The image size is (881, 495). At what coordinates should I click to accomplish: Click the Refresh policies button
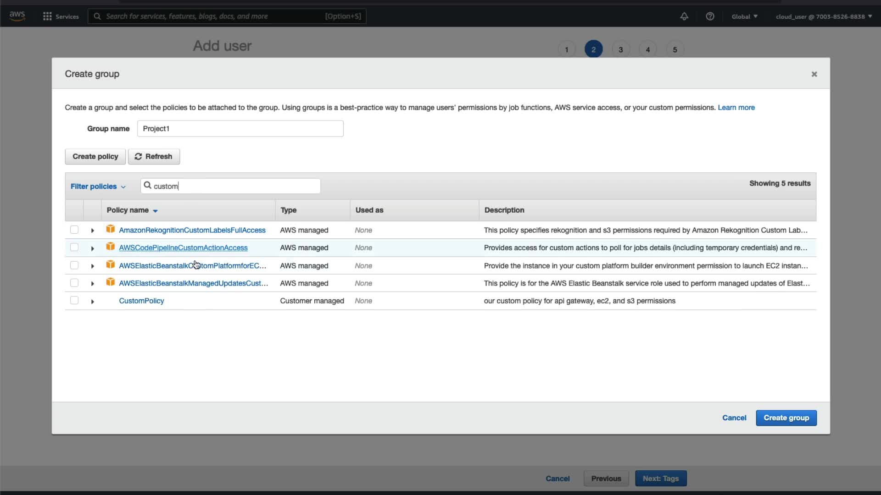(154, 156)
